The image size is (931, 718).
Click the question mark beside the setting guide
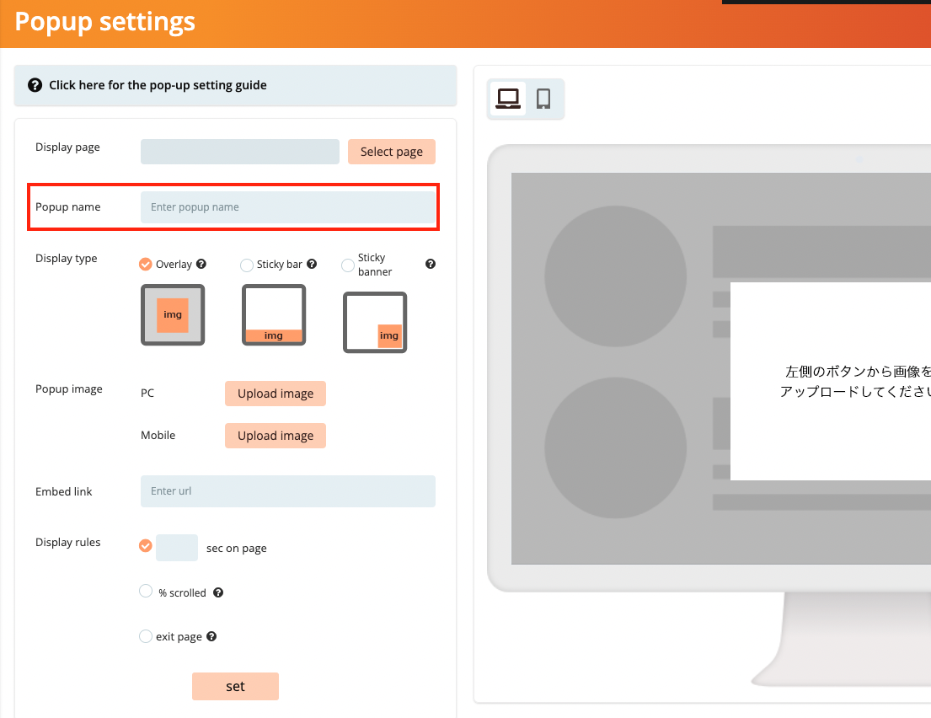click(35, 84)
